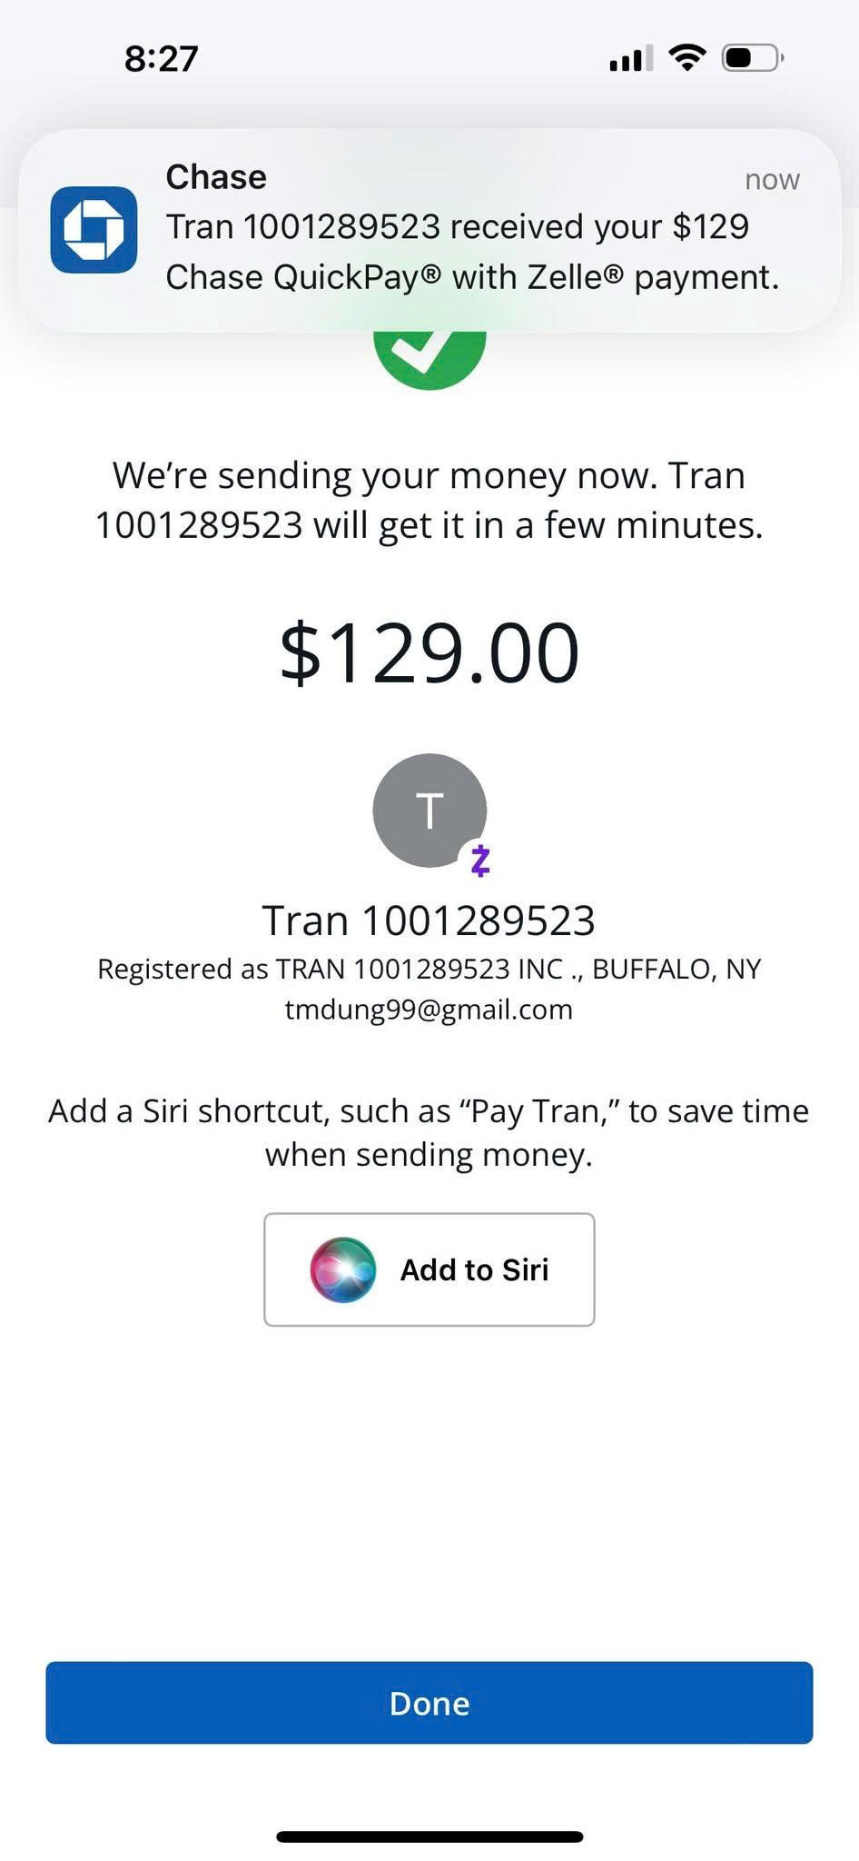
Task: Tap the Chase app icon in notification
Action: pos(94,230)
